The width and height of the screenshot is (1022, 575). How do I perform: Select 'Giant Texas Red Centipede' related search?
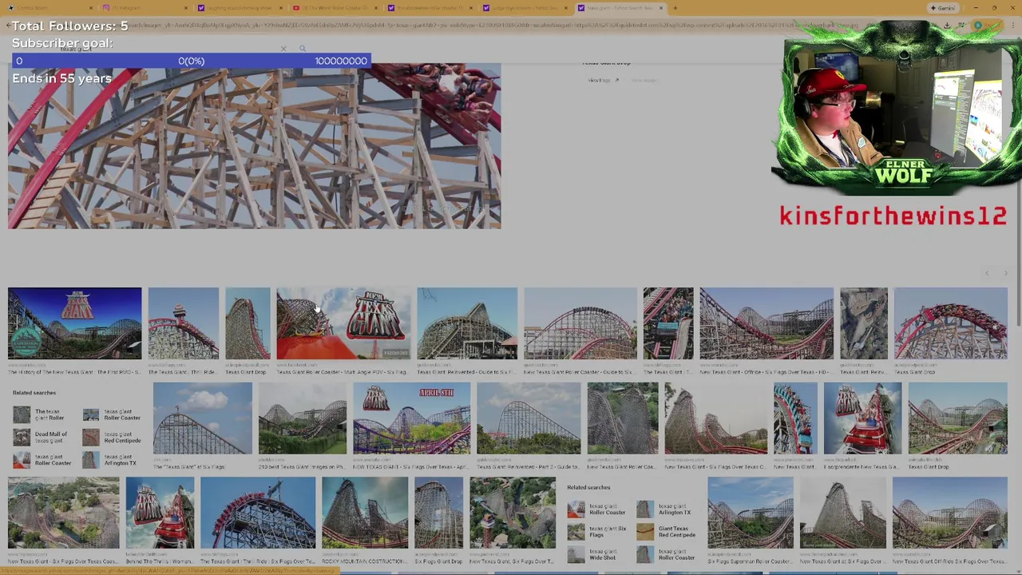point(667,532)
